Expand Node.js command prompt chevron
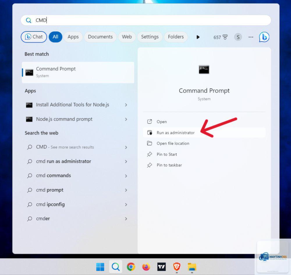Viewport: 291px width, 275px height. 126,119
